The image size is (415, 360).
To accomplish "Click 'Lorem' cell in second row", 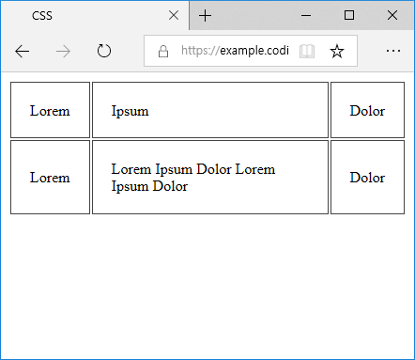I will 50,177.
